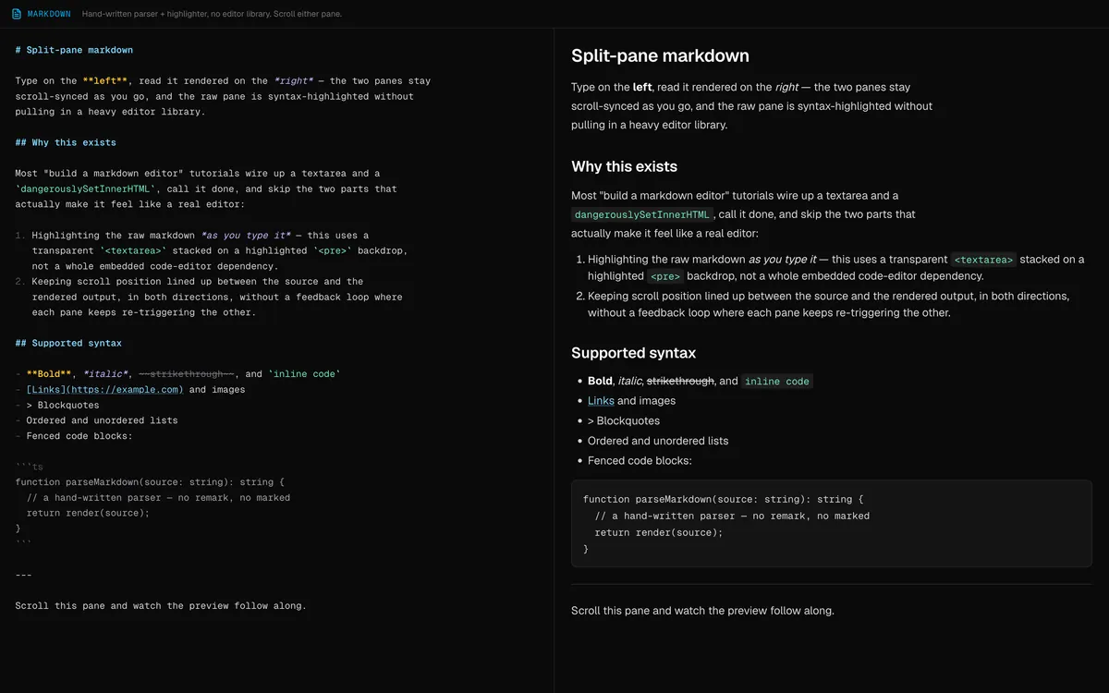This screenshot has width=1109, height=693.
Task: Click '> Blockquotes' preview list item
Action: [624, 421]
